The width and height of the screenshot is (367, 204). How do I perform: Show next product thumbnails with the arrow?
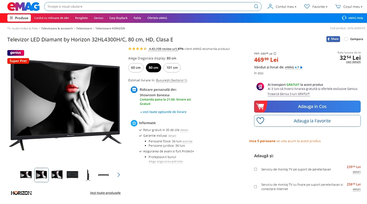coord(119,175)
